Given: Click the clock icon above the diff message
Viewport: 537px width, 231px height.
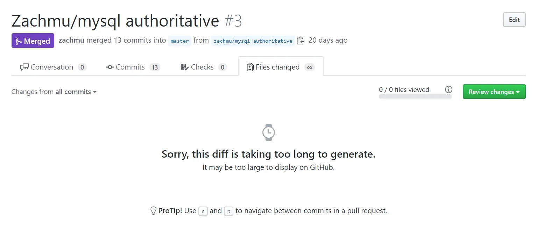Looking at the screenshot, I should click(268, 132).
